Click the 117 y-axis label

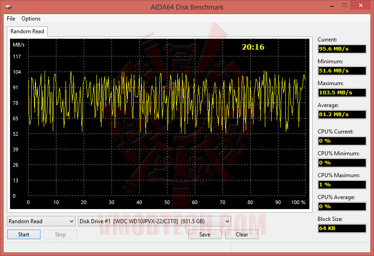[x=17, y=56]
